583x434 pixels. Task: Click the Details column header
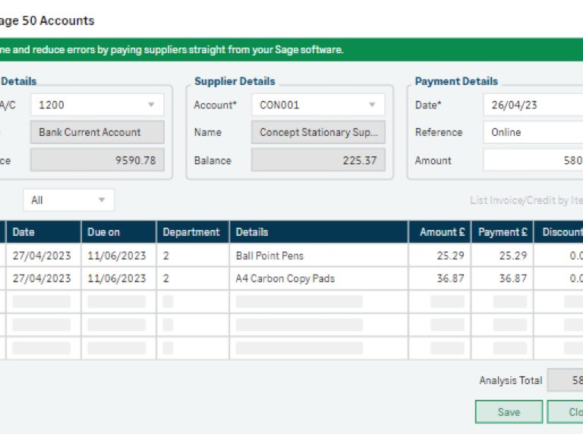[x=319, y=232]
